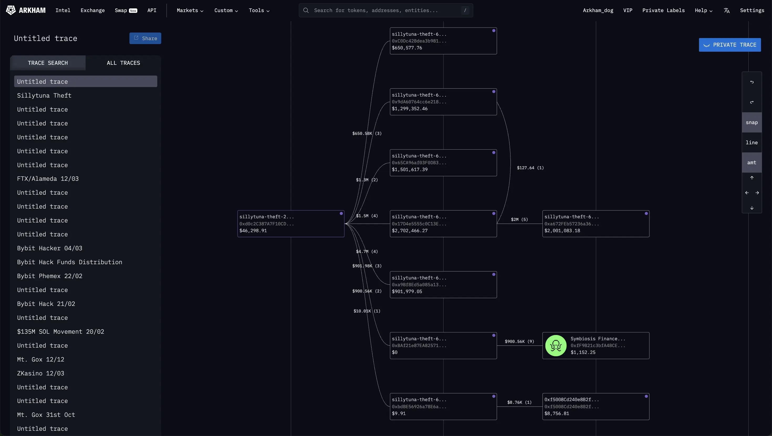Viewport: 772px width, 436px height.
Task: Pan canvas left with the left arrow
Action: [747, 193]
